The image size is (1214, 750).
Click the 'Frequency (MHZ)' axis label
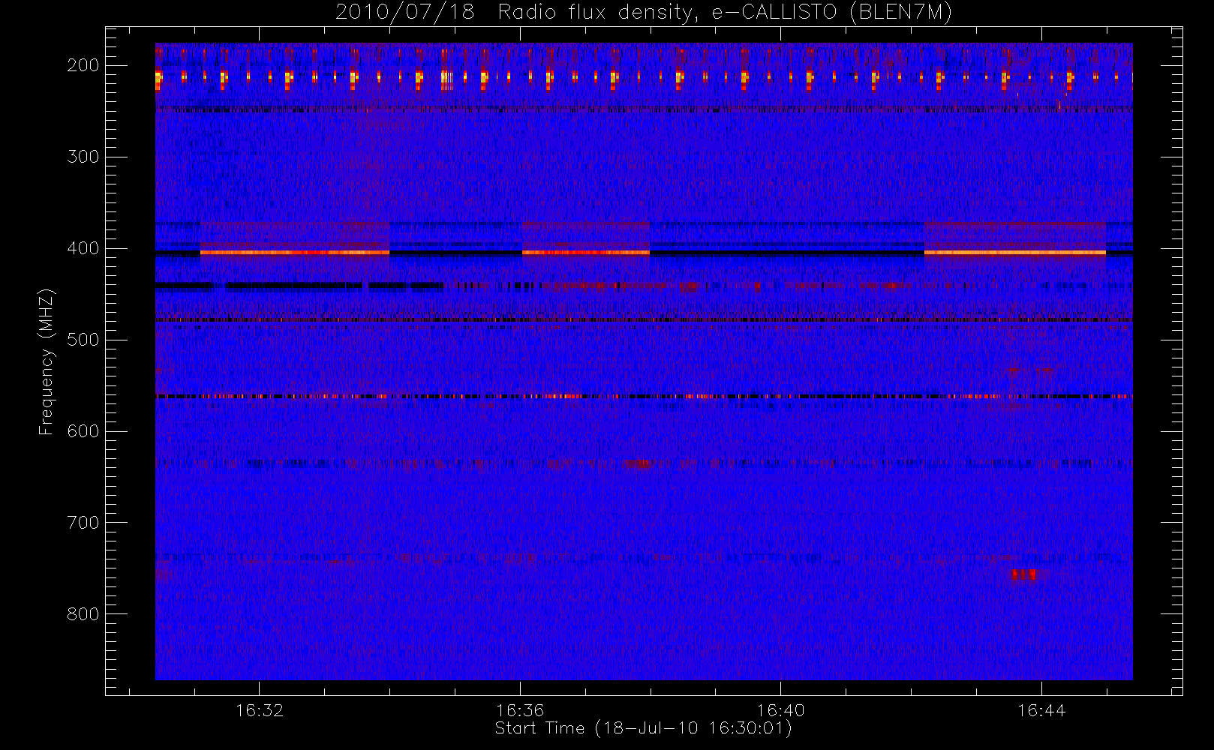point(47,361)
